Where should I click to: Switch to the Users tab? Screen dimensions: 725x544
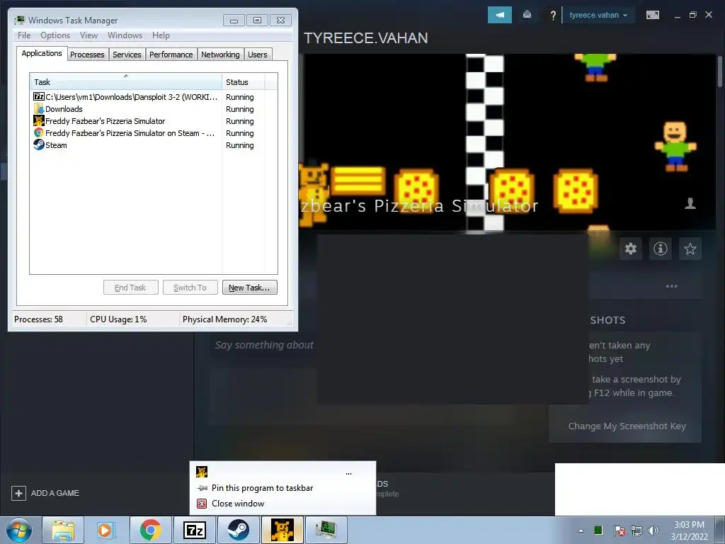tap(258, 55)
